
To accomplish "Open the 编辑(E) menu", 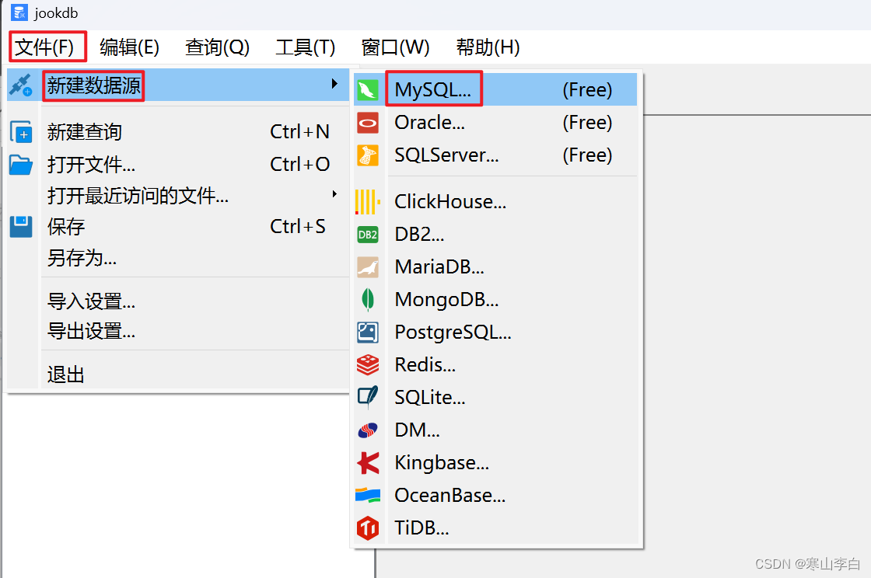I will pyautogui.click(x=129, y=47).
